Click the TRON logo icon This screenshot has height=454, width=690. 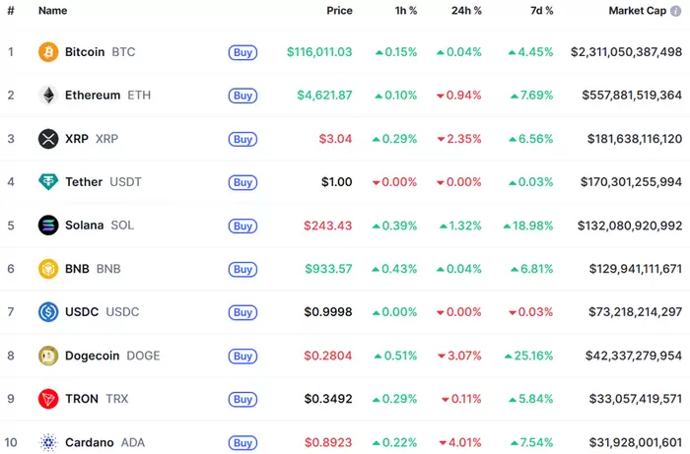48,399
